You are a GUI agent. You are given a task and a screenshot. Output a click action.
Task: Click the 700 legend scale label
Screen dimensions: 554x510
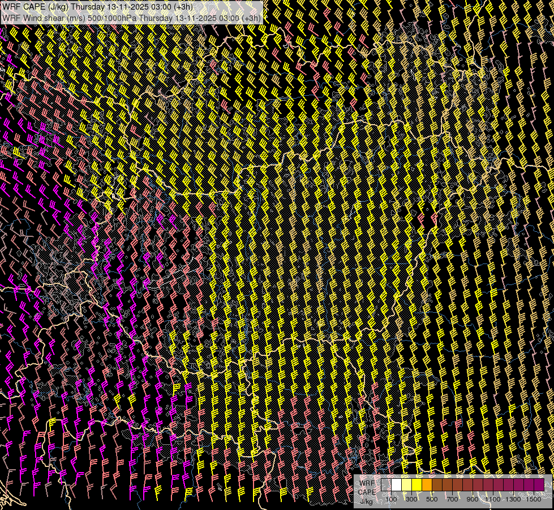(452, 500)
